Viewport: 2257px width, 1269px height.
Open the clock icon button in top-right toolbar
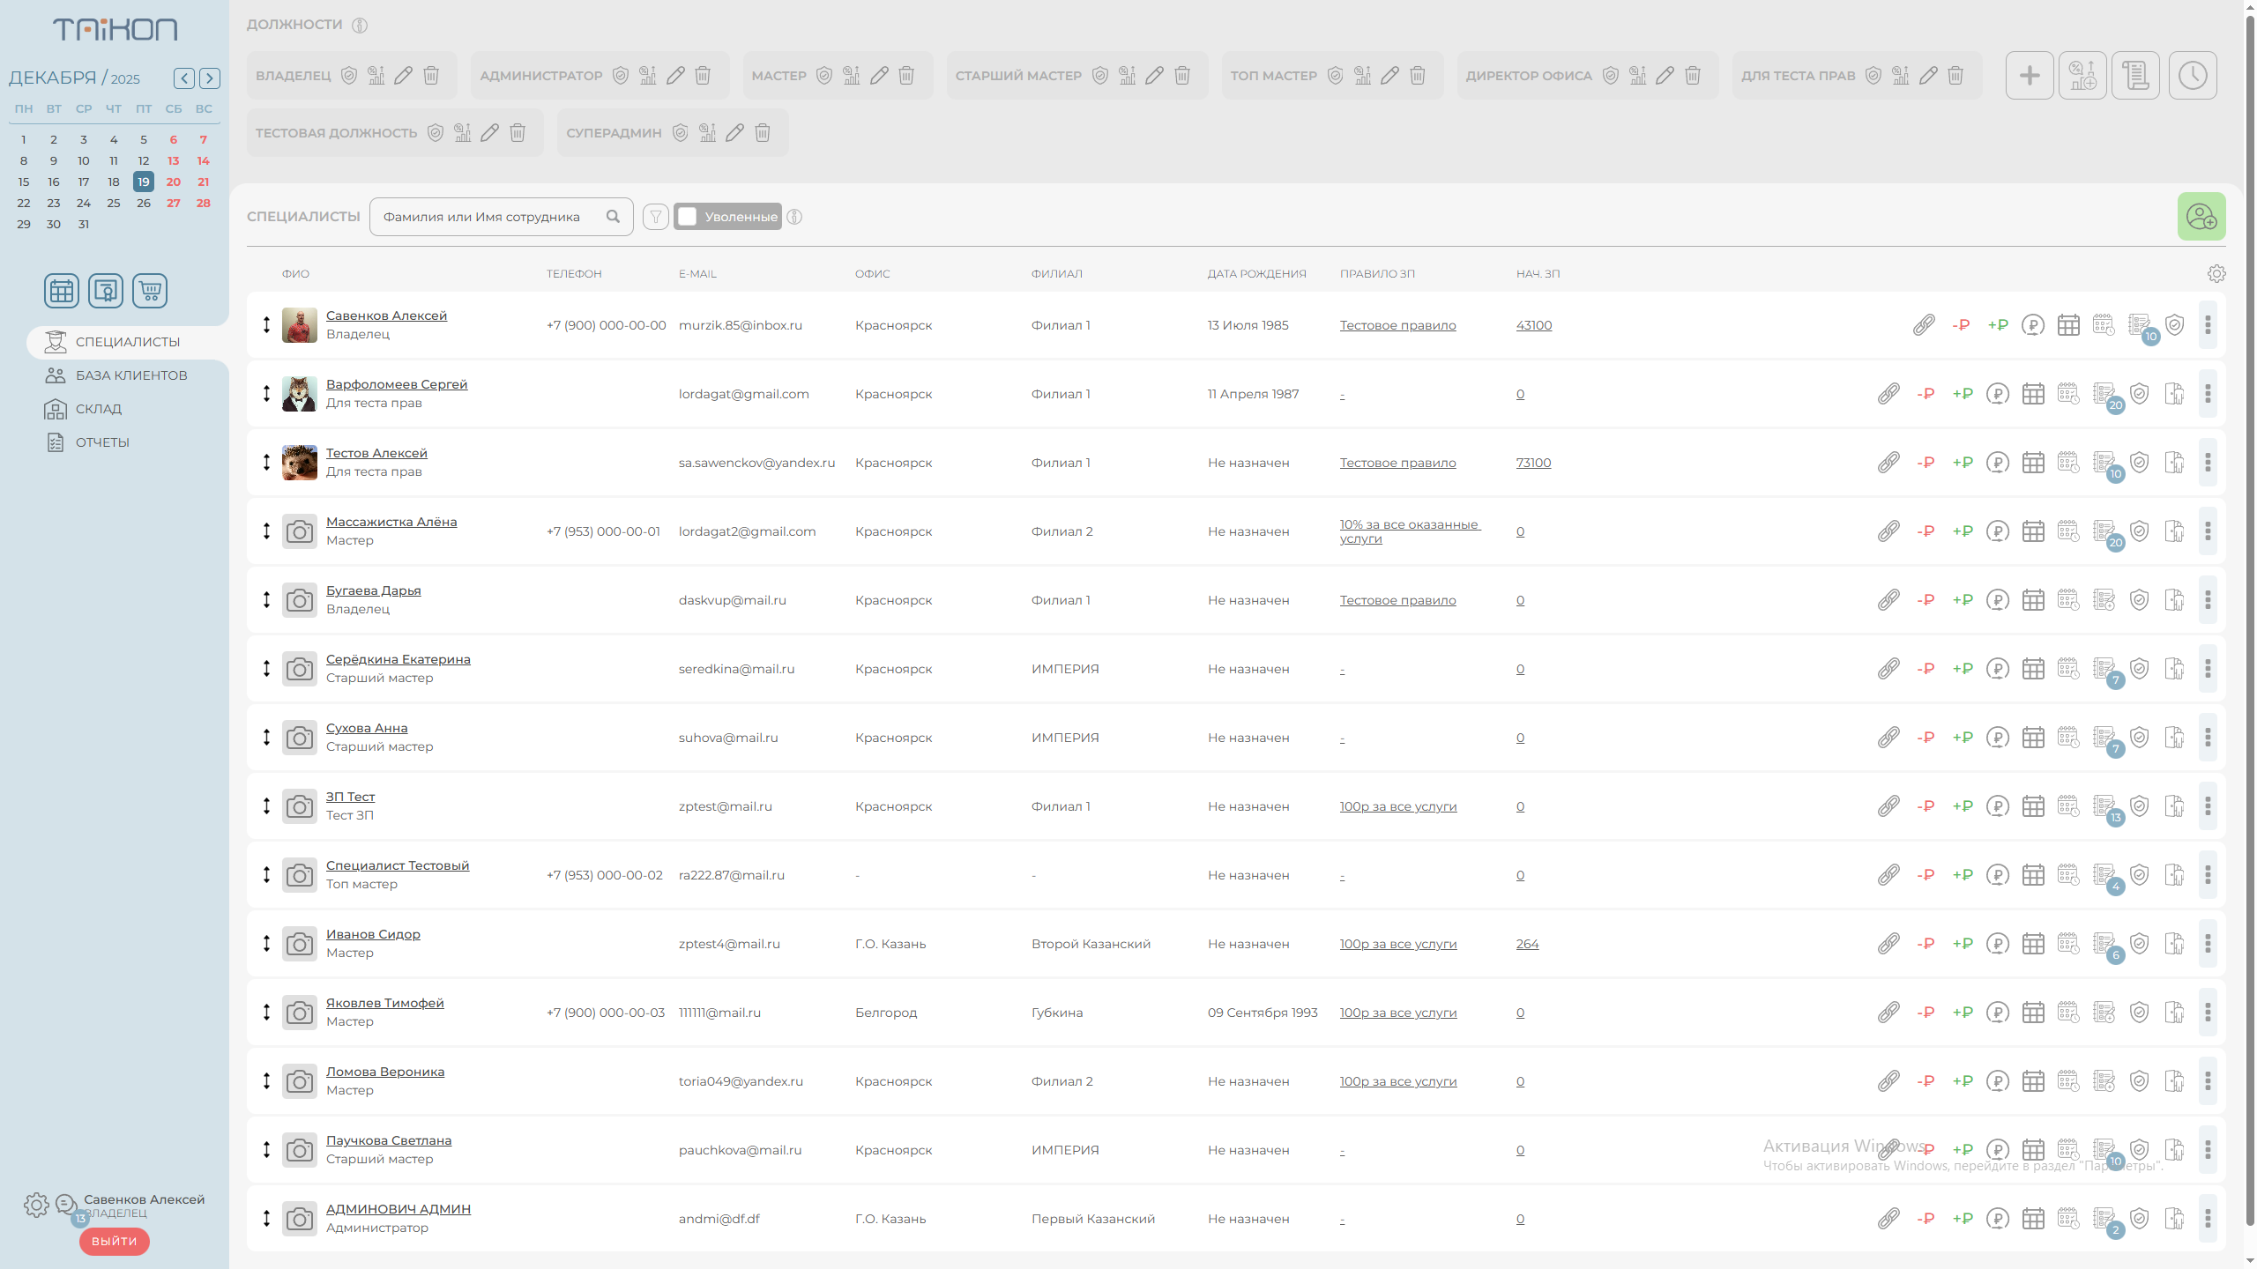tap(2193, 76)
